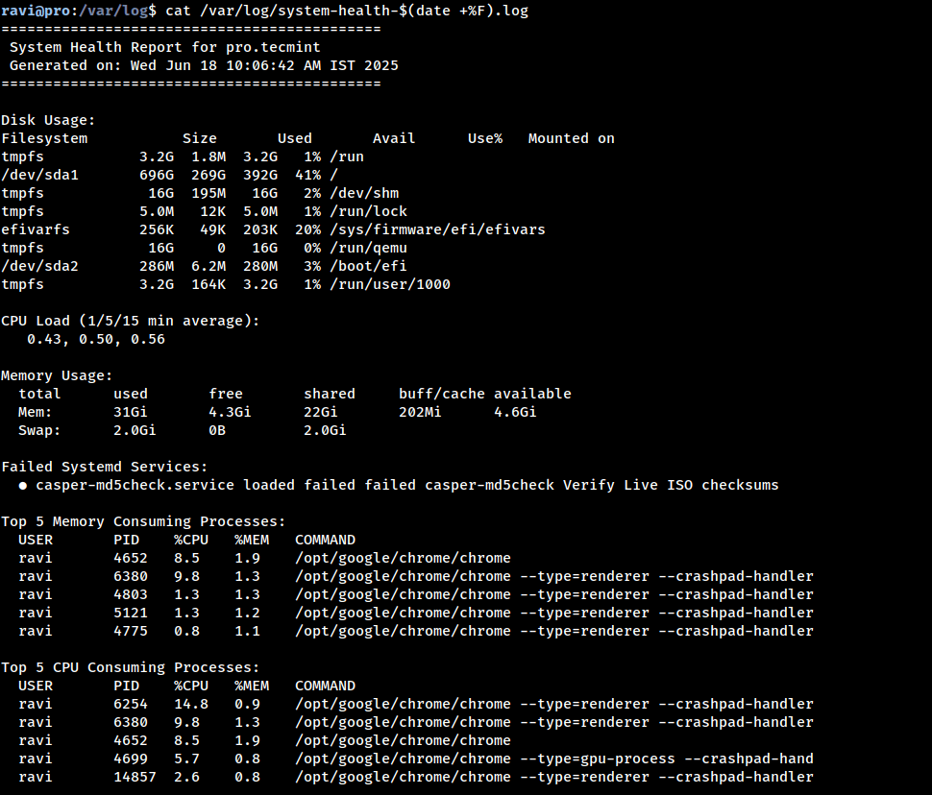The width and height of the screenshot is (932, 795).
Task: Click the ravi@pro shell prompt username
Action: (35, 11)
